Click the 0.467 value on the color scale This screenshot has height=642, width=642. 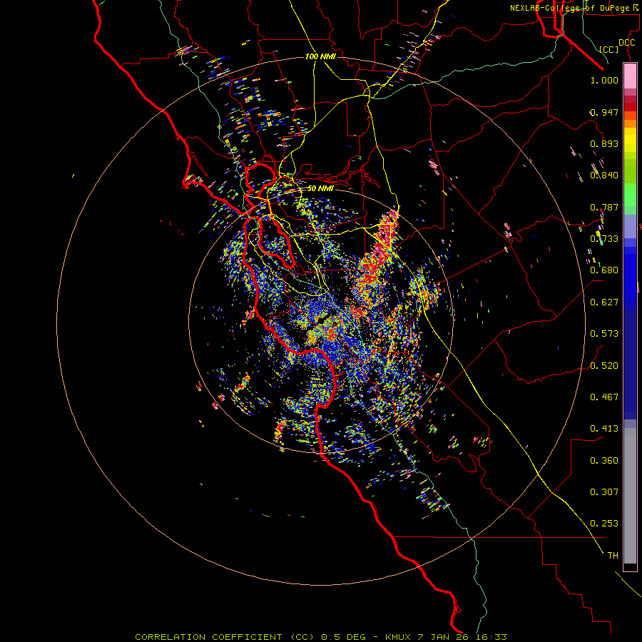pyautogui.click(x=604, y=397)
